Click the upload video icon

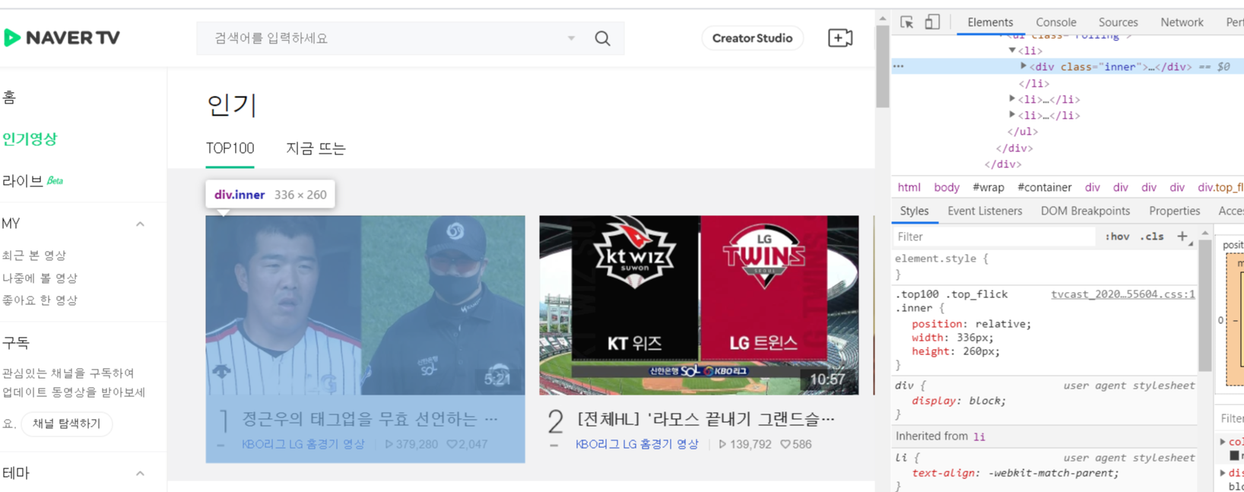(x=839, y=38)
